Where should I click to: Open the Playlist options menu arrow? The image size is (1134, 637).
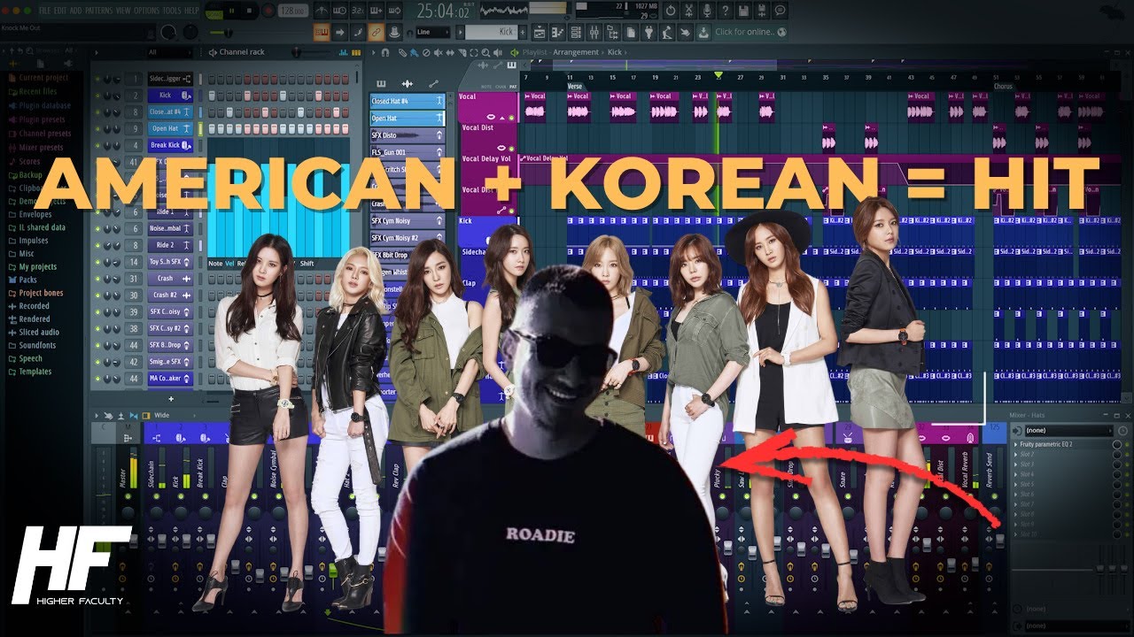point(373,52)
